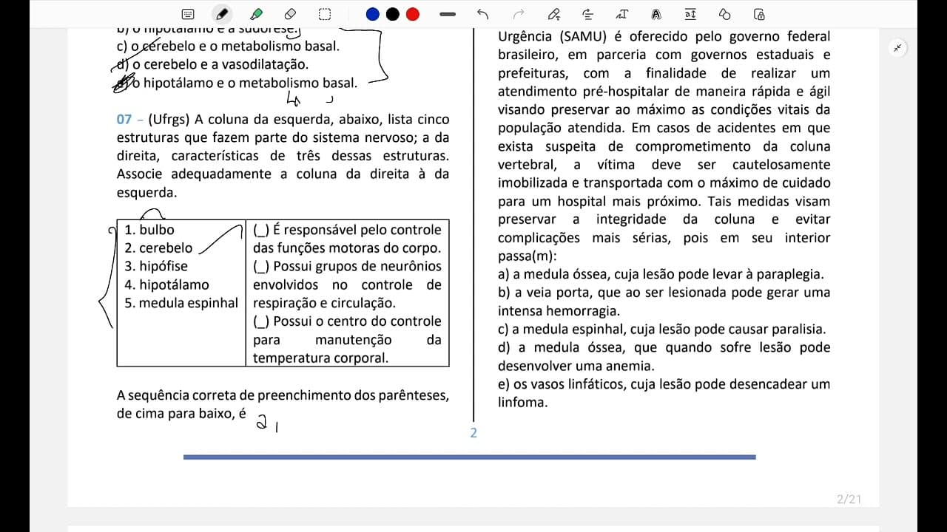947x532 pixels.
Task: Click the list item '2. cerebelo'
Action: tap(158, 248)
